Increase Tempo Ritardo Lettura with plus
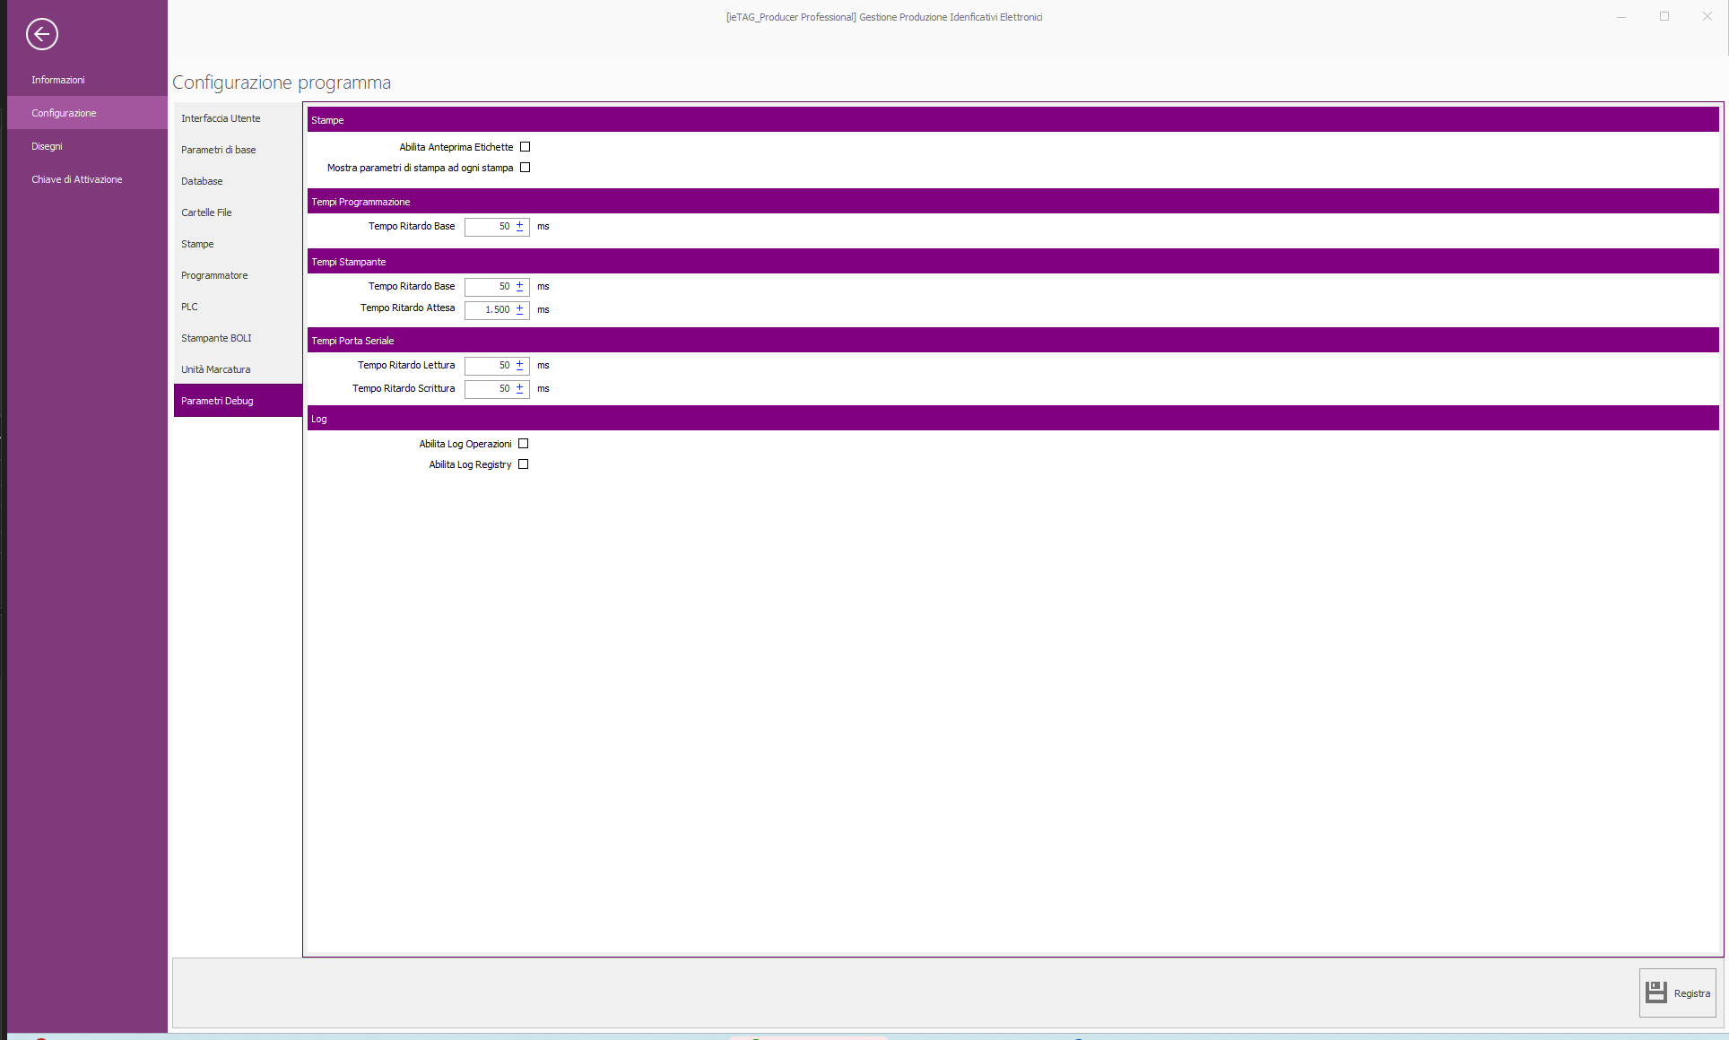Screen dimensions: 1729x1040 coord(519,363)
